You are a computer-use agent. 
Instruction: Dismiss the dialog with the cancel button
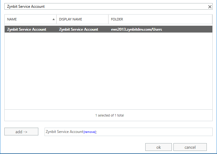pyautogui.click(x=190, y=147)
